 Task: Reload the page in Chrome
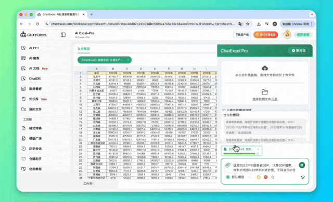tap(37, 24)
